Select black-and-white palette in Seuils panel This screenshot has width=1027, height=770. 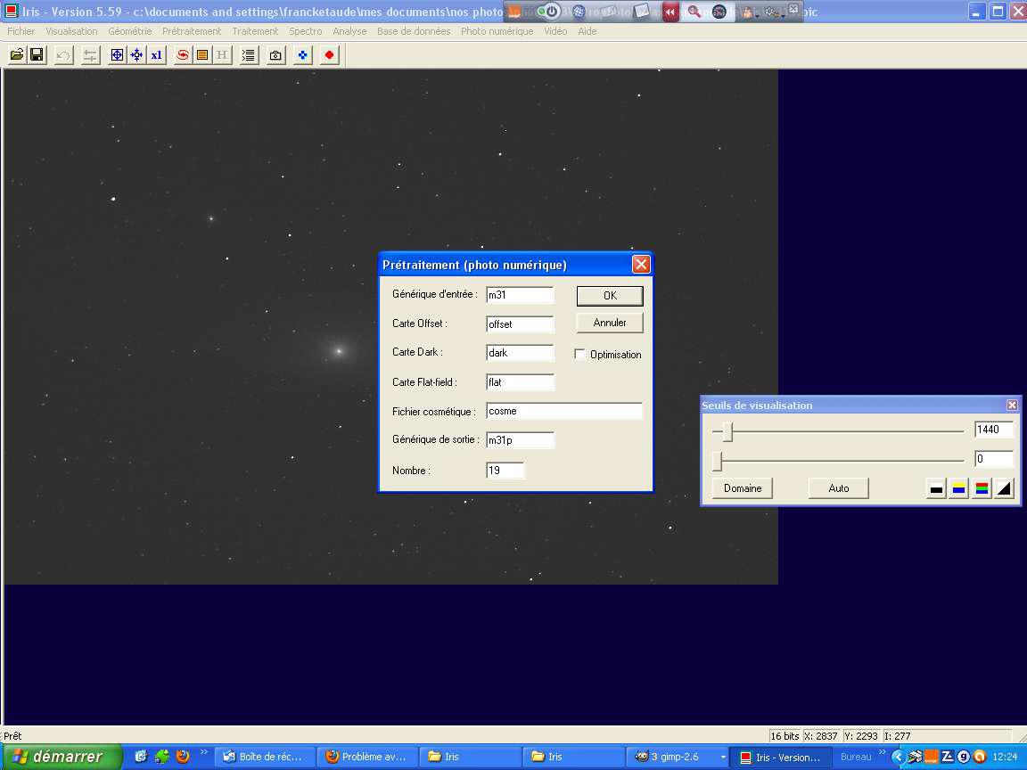[937, 487]
